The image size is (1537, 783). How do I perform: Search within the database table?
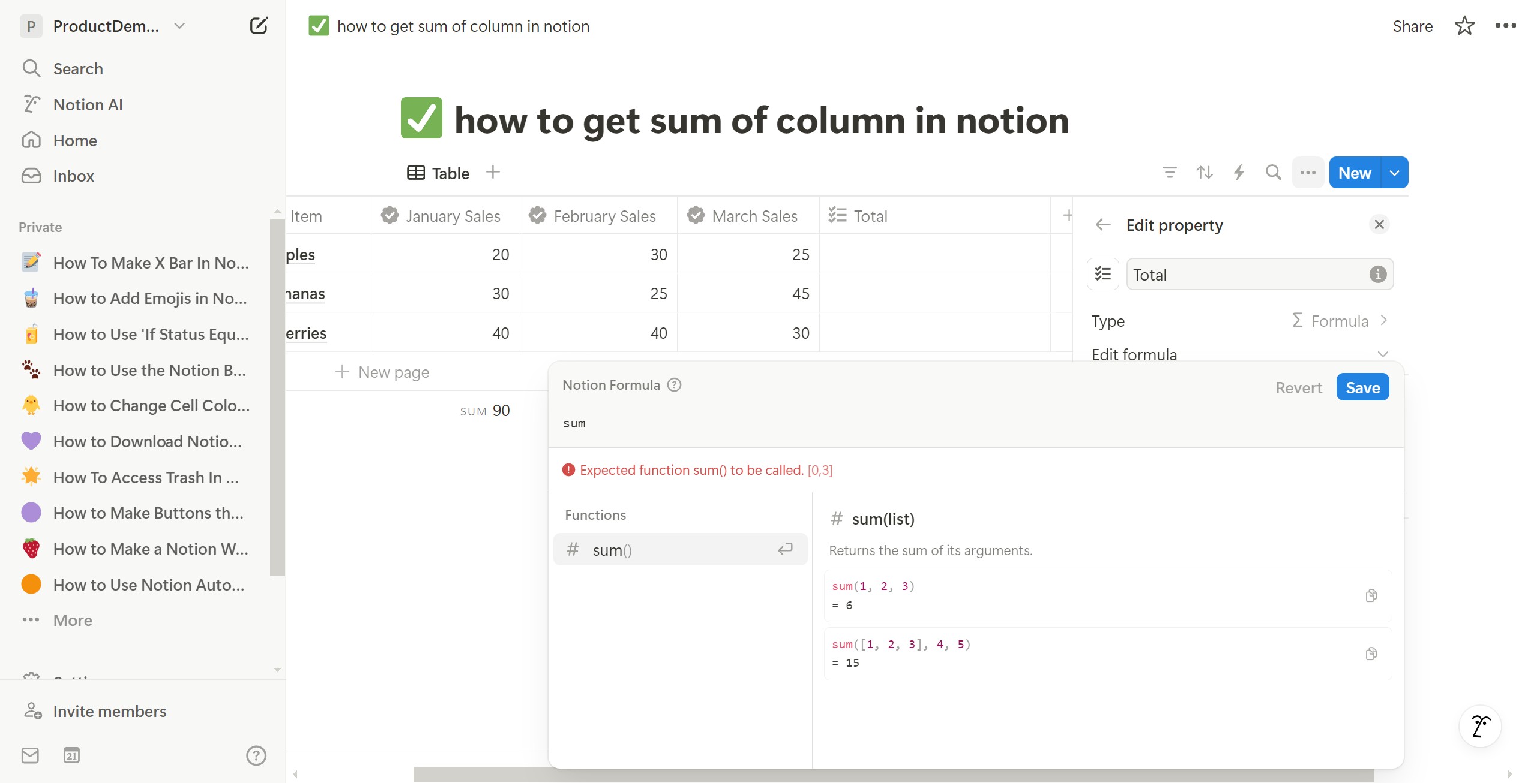(x=1273, y=173)
